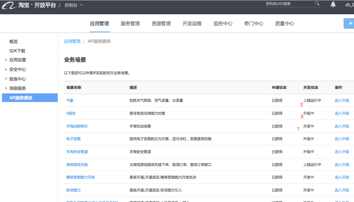Switch to the 监控中心 tab
This screenshot has height=202, width=354.
(x=223, y=24)
